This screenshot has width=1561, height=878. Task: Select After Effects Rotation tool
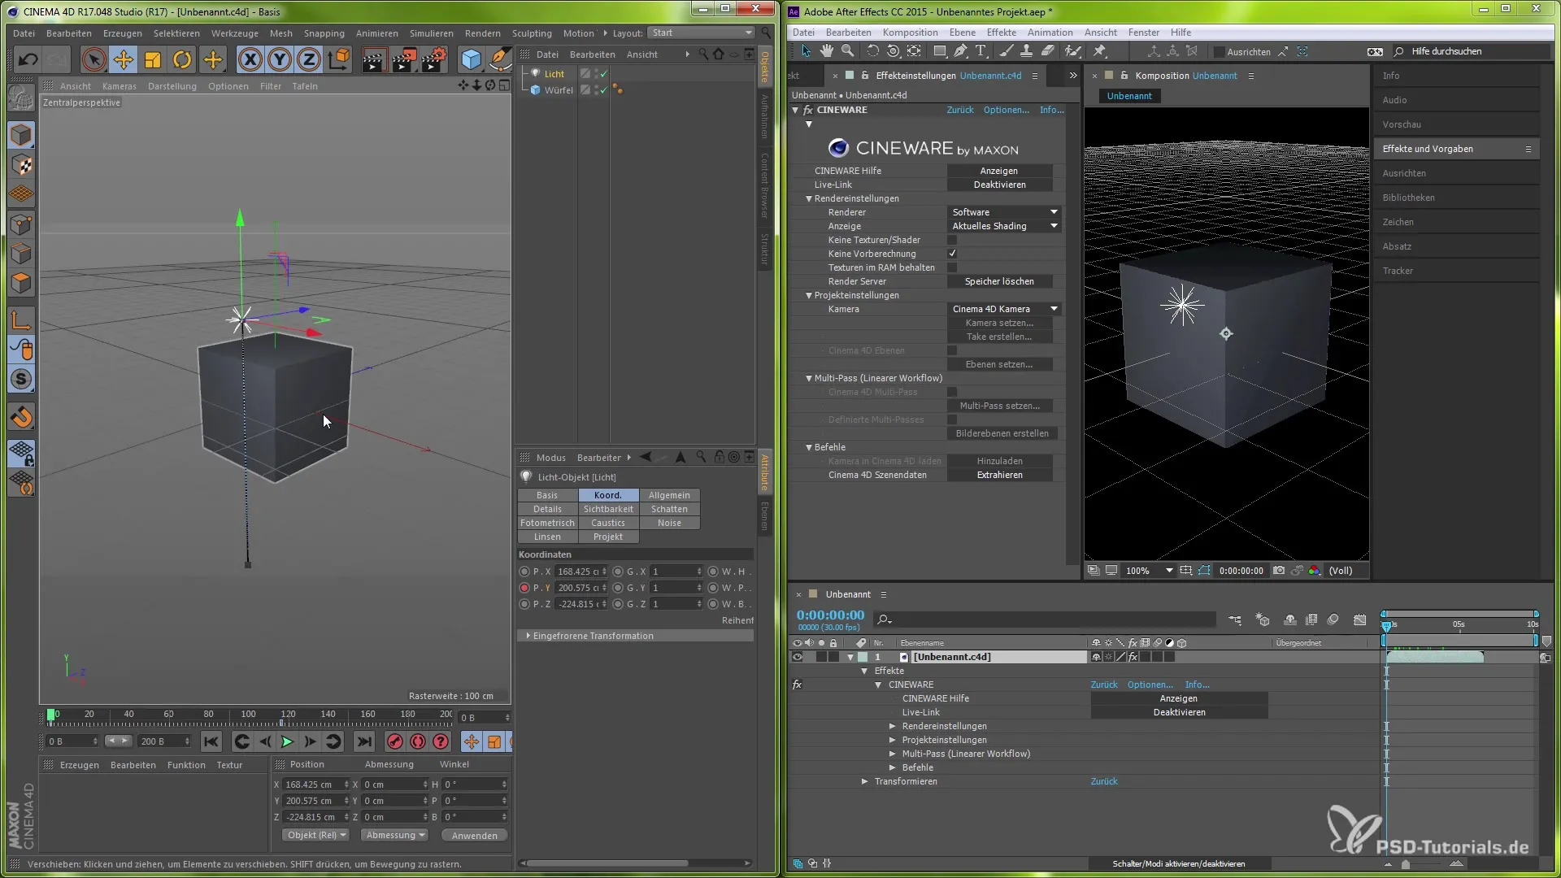pos(872,51)
